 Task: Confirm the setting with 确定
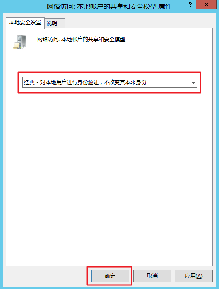click(x=110, y=276)
